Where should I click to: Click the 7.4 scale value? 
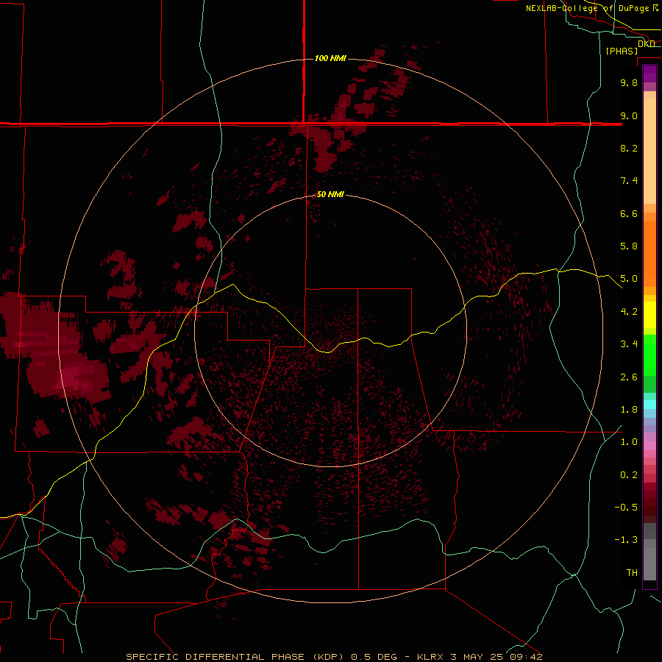click(629, 181)
